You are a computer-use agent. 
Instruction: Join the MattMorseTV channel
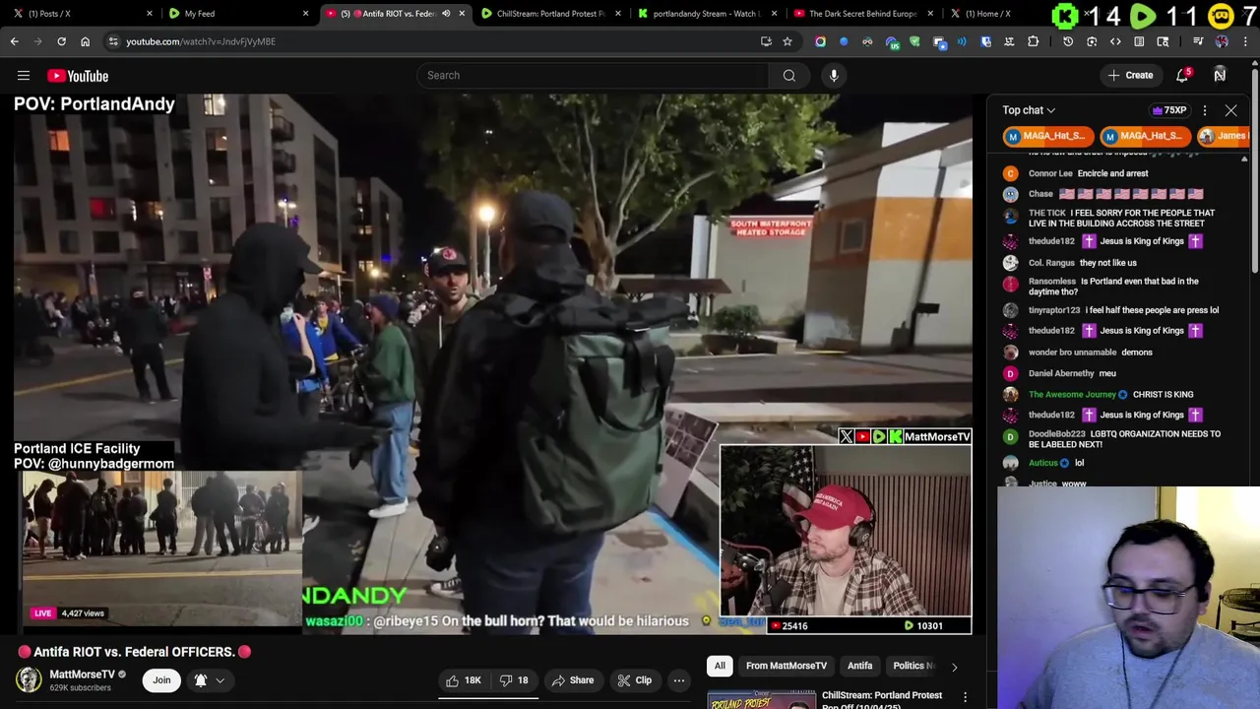tap(161, 680)
